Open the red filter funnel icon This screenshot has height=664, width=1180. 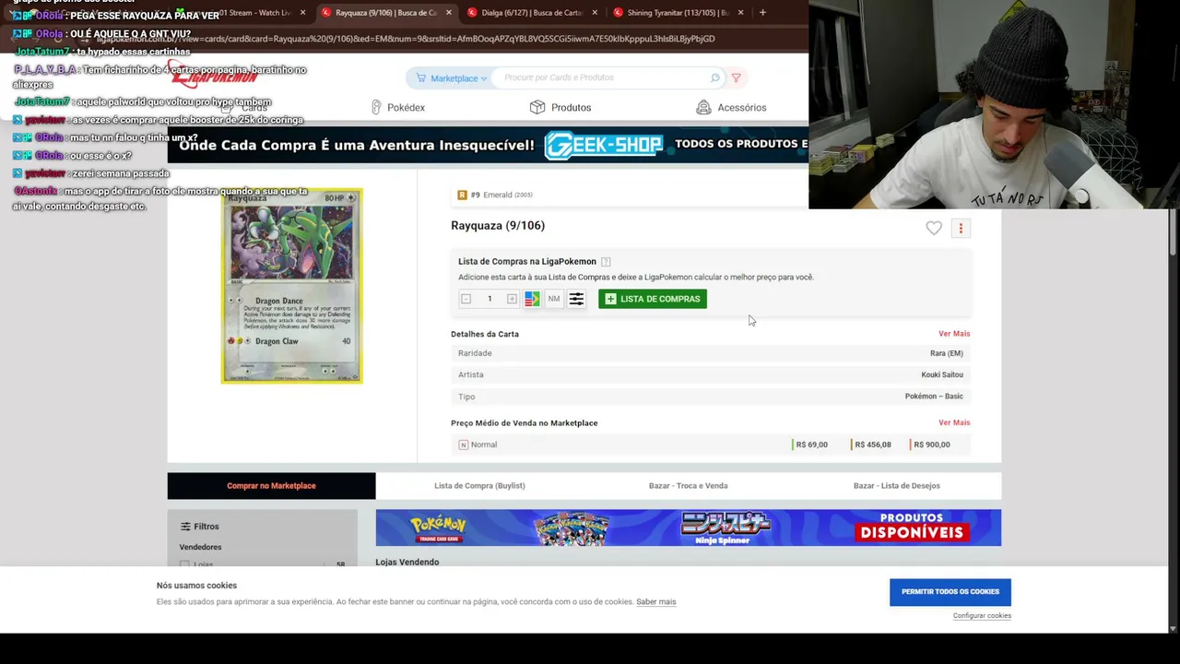coord(736,77)
